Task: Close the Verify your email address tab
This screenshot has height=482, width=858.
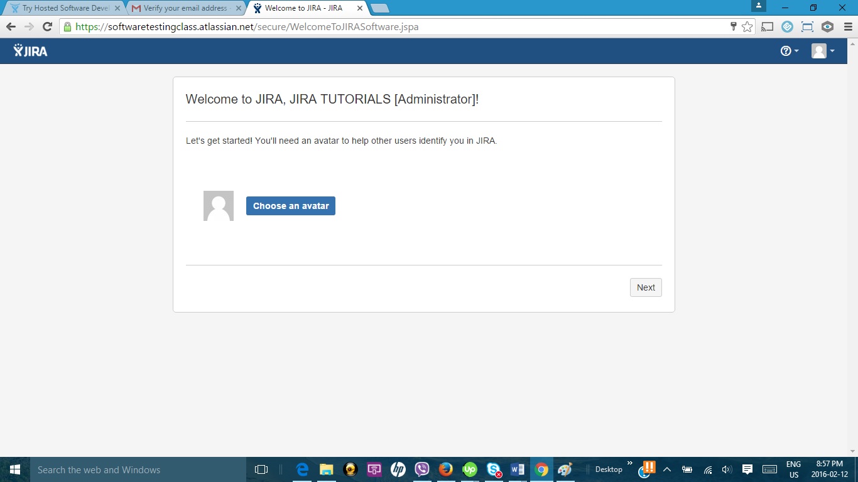Action: pos(238,8)
